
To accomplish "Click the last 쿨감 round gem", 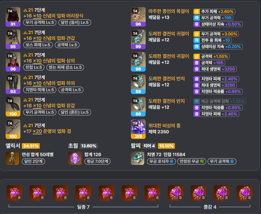I will [244, 193].
